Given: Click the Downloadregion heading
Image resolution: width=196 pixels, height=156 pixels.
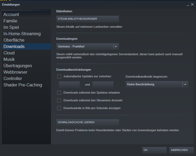Looking at the screenshot, I should tap(67, 39).
